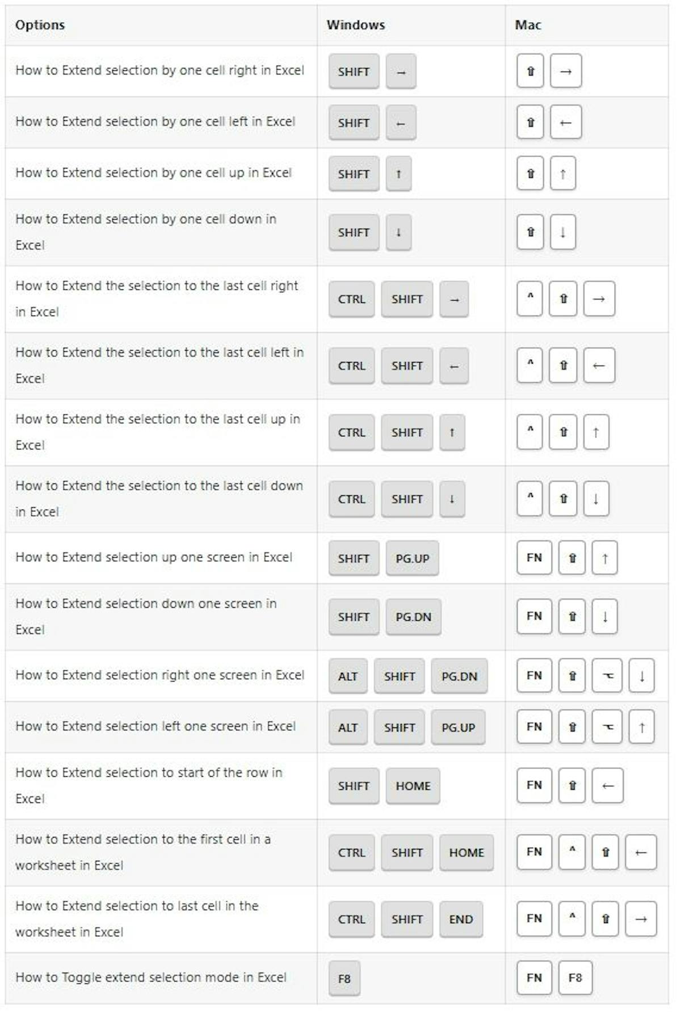Select 'How to Toggle extend selection mode' text
The image size is (681, 1014).
pyautogui.click(x=151, y=977)
